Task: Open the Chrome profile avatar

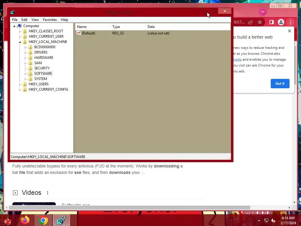Action: [x=281, y=22]
